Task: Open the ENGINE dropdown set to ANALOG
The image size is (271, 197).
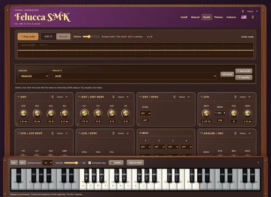Action: (34, 76)
